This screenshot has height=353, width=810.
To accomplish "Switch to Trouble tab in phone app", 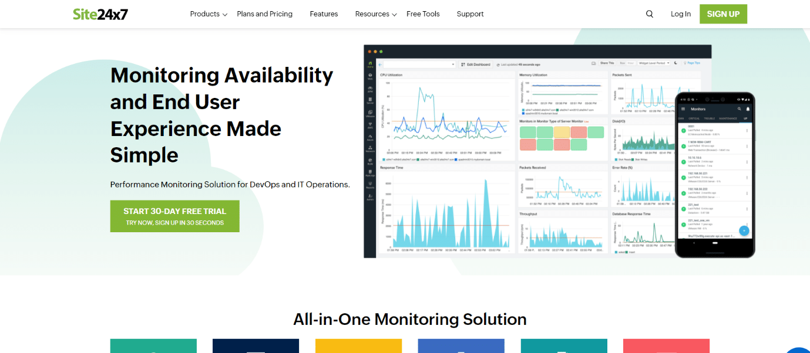I will (710, 118).
